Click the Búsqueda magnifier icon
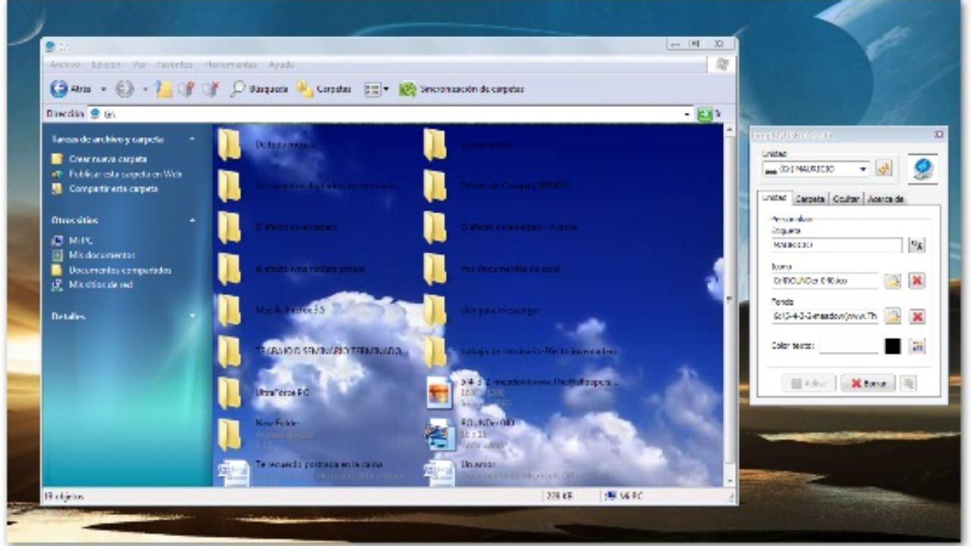The height and width of the screenshot is (546, 971). 237,89
